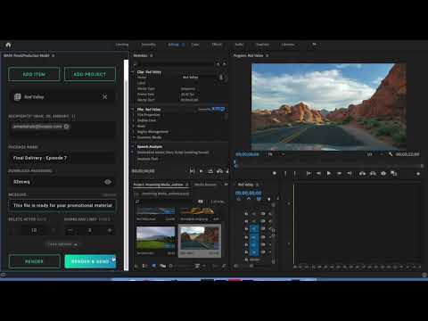The height and width of the screenshot is (321, 428).
Task: Click Mark Out in Program monitor
Action: click(295, 173)
